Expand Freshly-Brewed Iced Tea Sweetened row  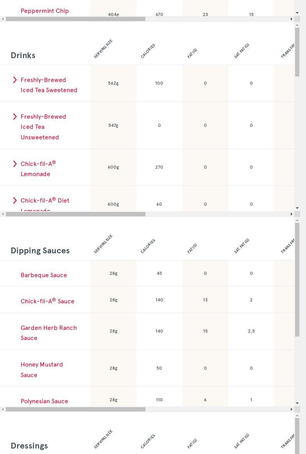[x=15, y=80]
